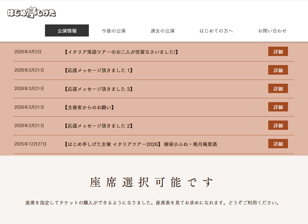Open the 主催者からのお願い headline
308x224 pixels.
[89, 107]
